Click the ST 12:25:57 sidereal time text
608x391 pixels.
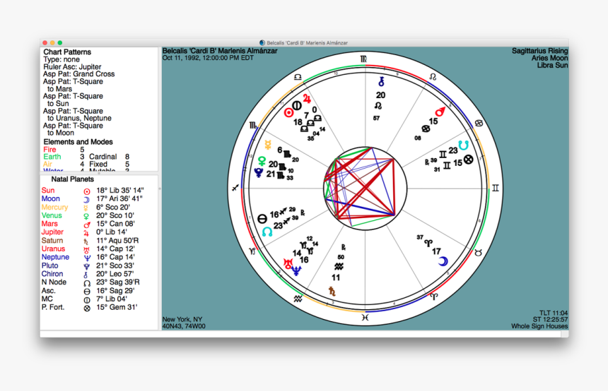(550, 320)
